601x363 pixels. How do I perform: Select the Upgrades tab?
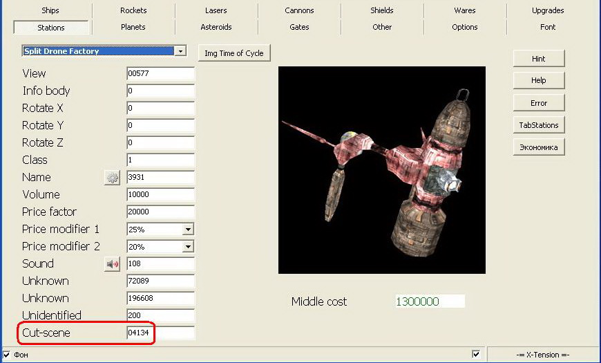548,10
